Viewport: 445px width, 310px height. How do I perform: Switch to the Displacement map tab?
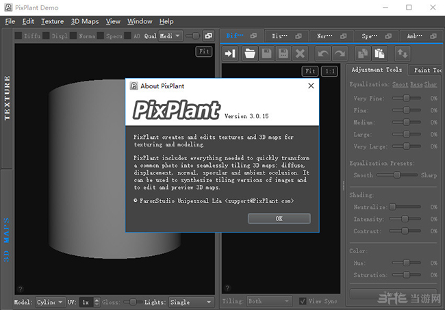(x=287, y=36)
